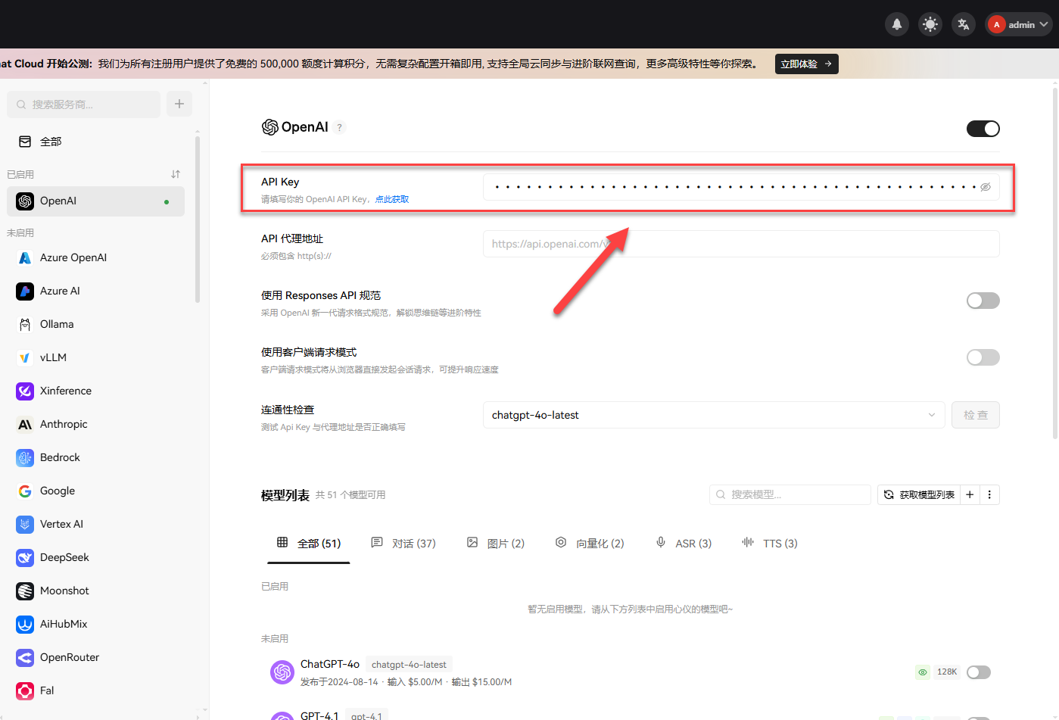Enable the ChatGPT-4o model toggle

(x=978, y=672)
